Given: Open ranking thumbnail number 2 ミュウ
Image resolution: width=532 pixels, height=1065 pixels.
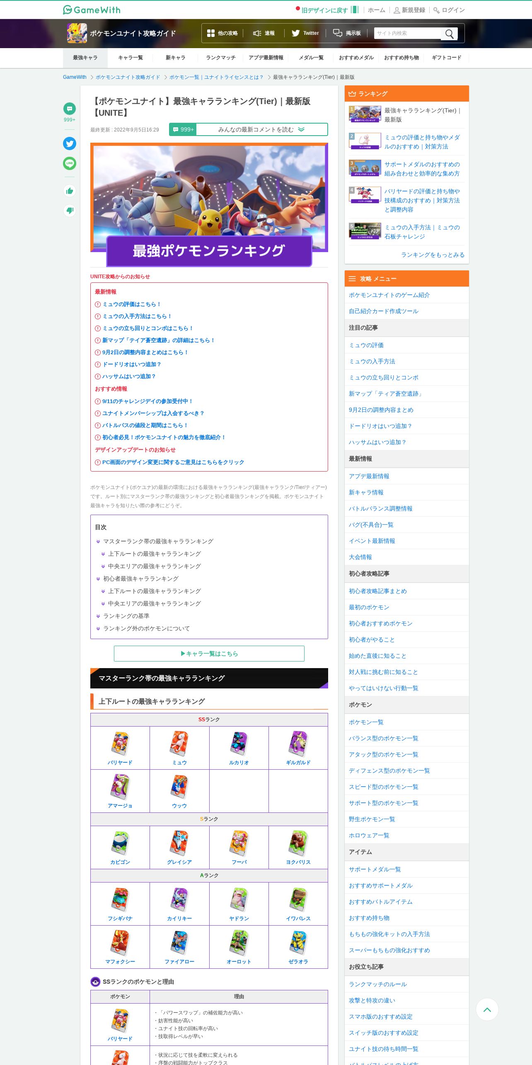Looking at the screenshot, I should 365,141.
